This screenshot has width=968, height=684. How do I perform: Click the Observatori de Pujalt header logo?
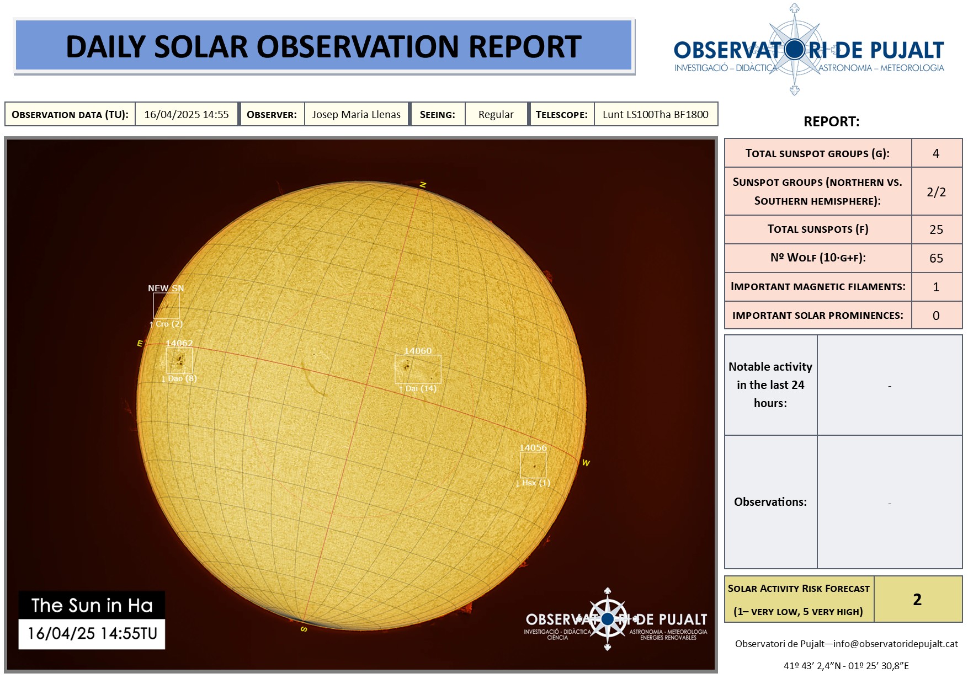tap(809, 50)
